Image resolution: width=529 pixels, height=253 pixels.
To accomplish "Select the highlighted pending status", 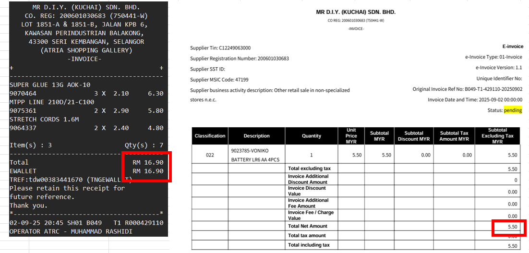I will pos(513,110).
